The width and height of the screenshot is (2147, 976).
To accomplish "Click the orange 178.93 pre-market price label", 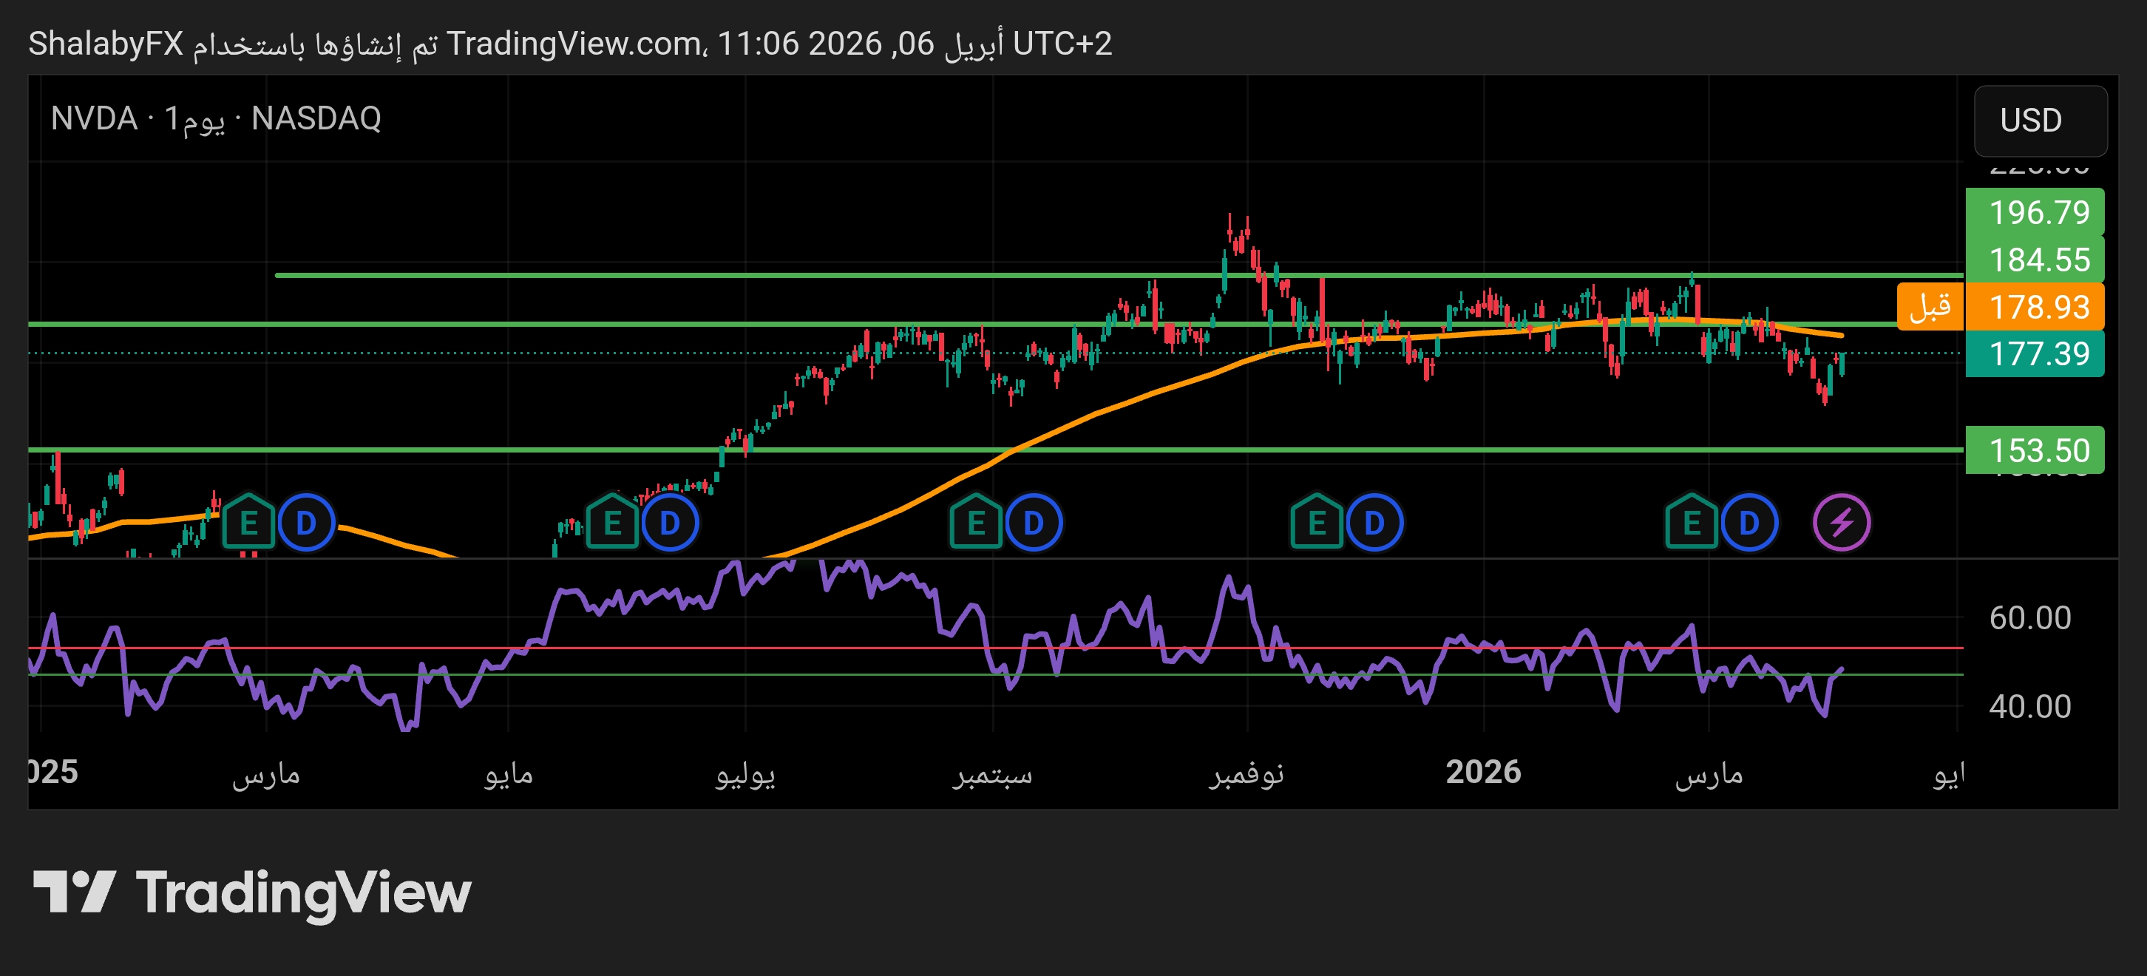I will [2034, 307].
